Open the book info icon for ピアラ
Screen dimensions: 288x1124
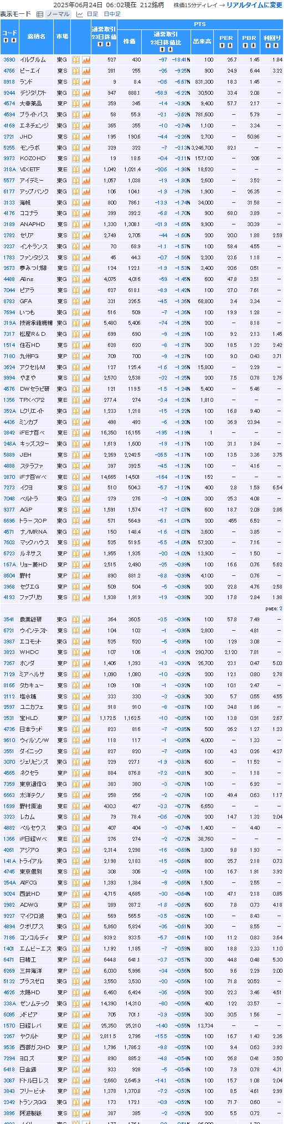coord(76,290)
